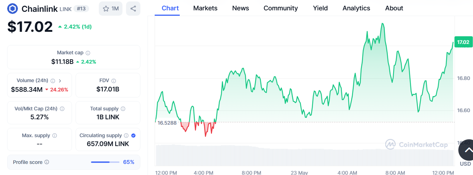Click the Chainlink logo icon

click(x=13, y=9)
